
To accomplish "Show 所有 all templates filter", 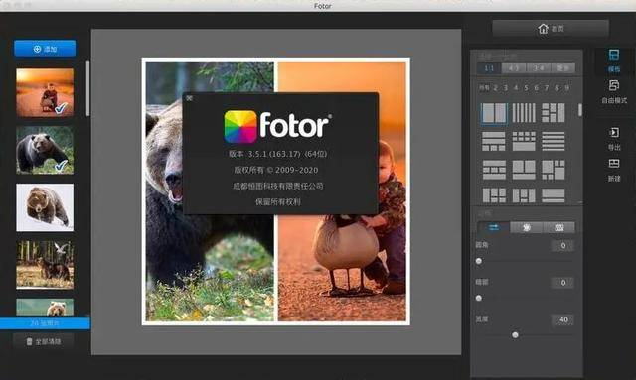I will (484, 88).
